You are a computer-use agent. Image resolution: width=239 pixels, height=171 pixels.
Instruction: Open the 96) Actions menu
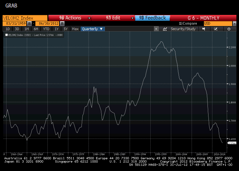(70, 18)
